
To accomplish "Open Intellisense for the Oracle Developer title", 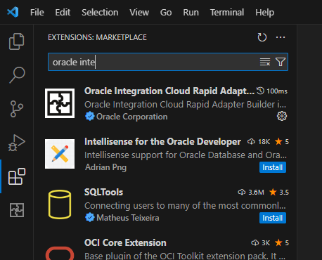I will (x=162, y=141).
